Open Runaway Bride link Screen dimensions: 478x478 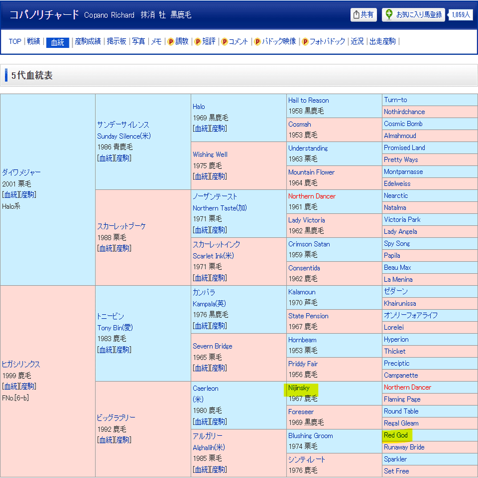click(x=404, y=447)
